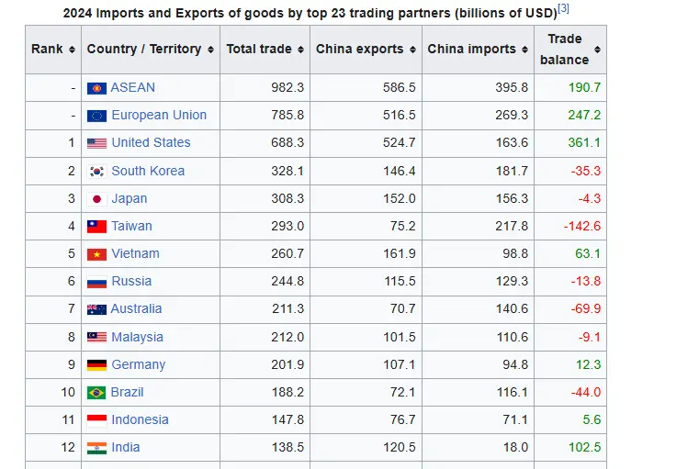699x469 pixels.
Task: Sort by China exports column arrows
Action: (x=412, y=50)
